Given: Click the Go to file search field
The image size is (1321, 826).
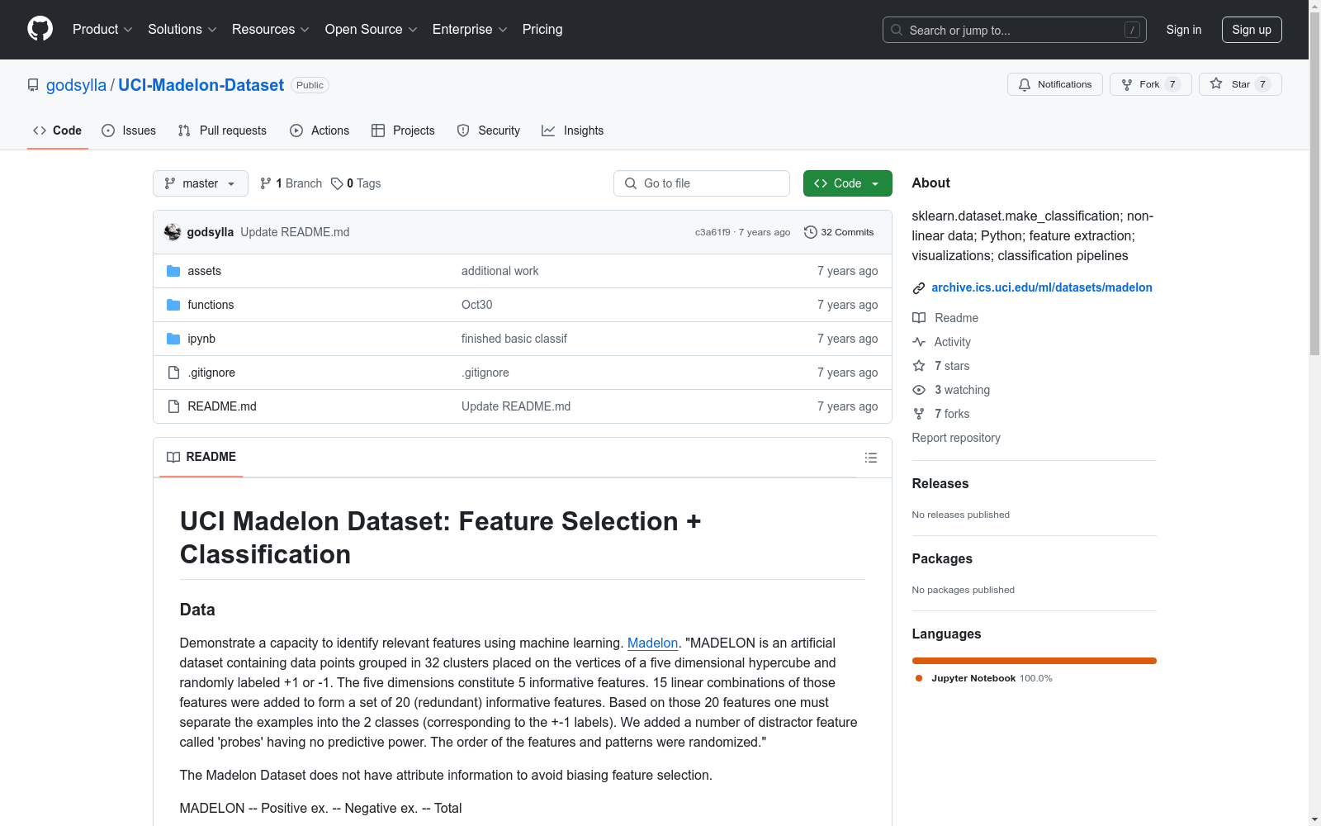Looking at the screenshot, I should coord(702,183).
